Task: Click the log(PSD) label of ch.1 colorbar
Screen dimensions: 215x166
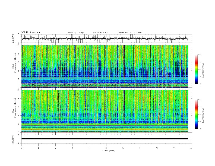Action: [203, 71]
